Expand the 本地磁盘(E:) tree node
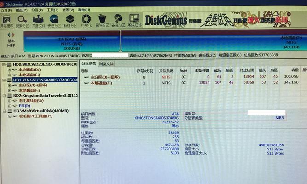Viewport: 307px width, 184px height. coord(9,75)
